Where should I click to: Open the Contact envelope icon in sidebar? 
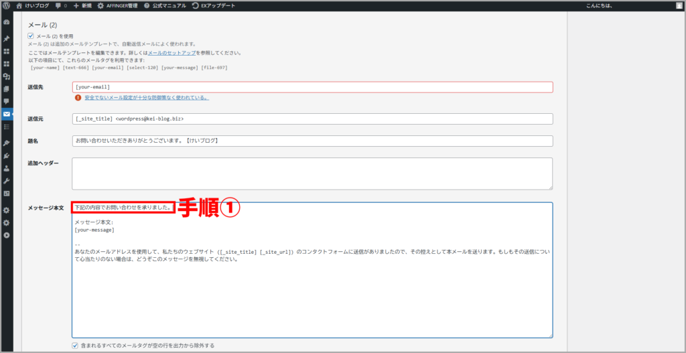(7, 114)
